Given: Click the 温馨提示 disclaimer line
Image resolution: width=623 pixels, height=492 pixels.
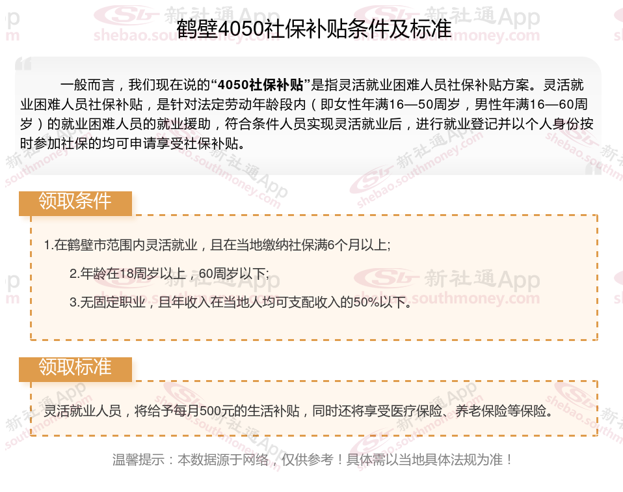Looking at the screenshot, I should coord(313,459).
